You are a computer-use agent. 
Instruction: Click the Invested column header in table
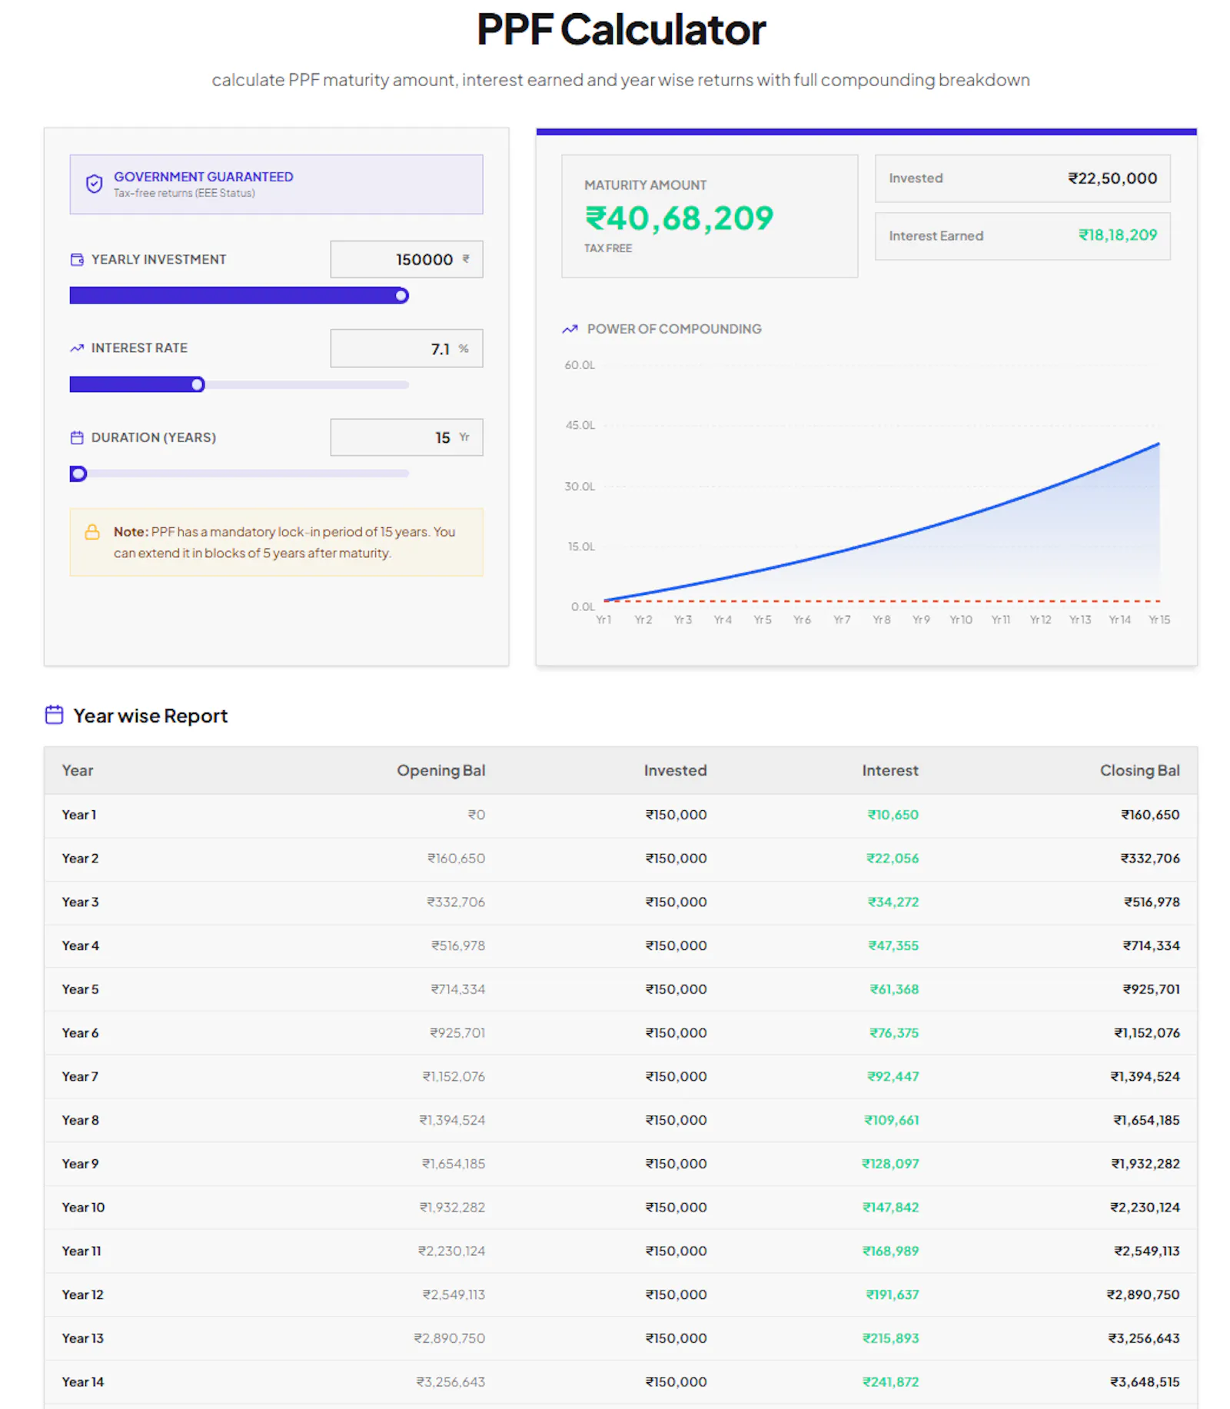tap(675, 770)
